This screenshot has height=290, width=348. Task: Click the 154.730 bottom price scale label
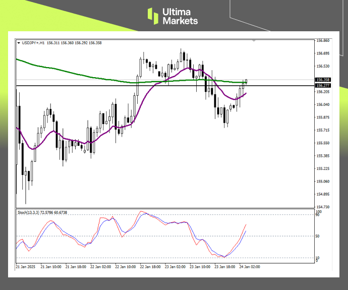click(x=323, y=207)
